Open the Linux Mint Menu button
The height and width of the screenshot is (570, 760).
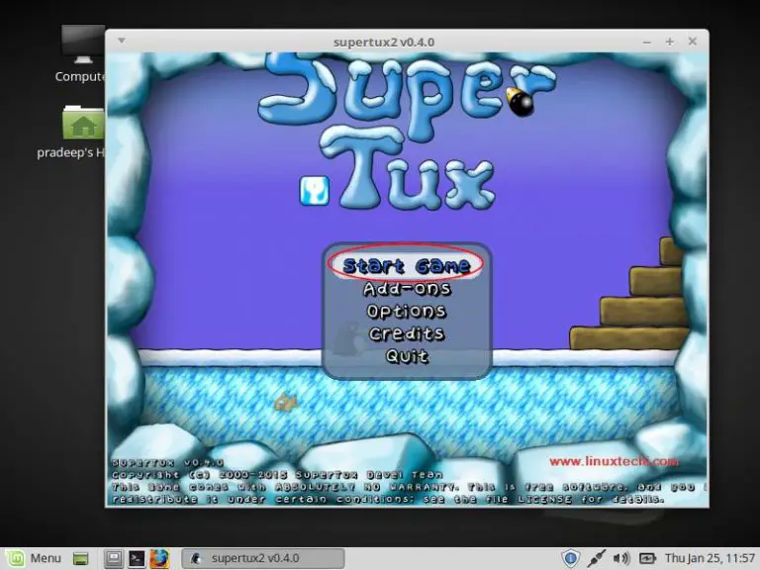(34, 558)
